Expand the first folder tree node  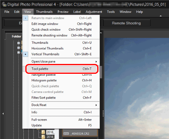[x=18, y=43]
